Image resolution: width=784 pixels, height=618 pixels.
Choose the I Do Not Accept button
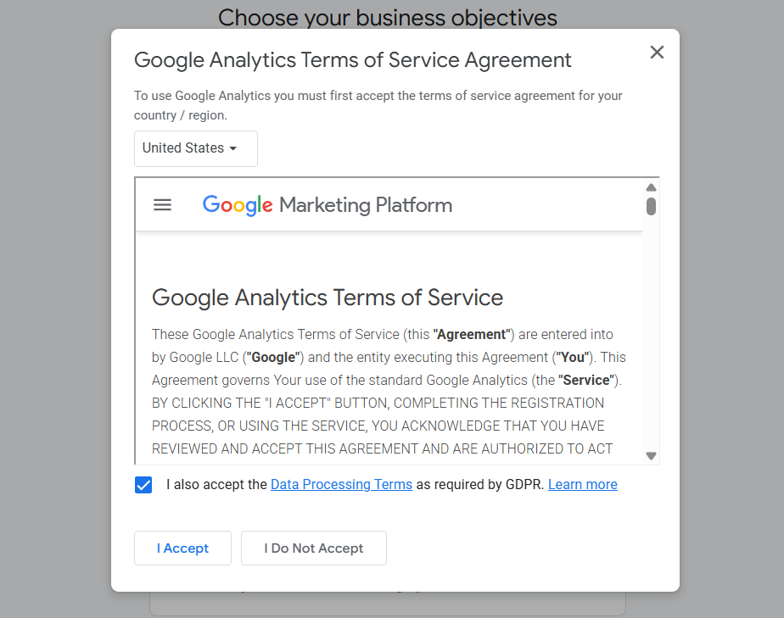pos(313,548)
